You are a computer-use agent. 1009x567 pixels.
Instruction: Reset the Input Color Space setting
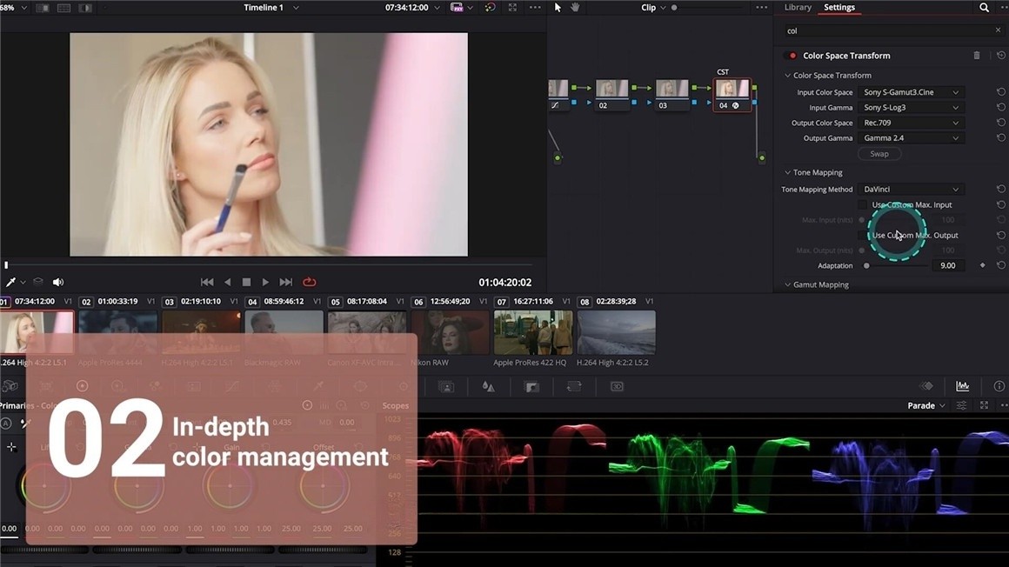(1000, 92)
